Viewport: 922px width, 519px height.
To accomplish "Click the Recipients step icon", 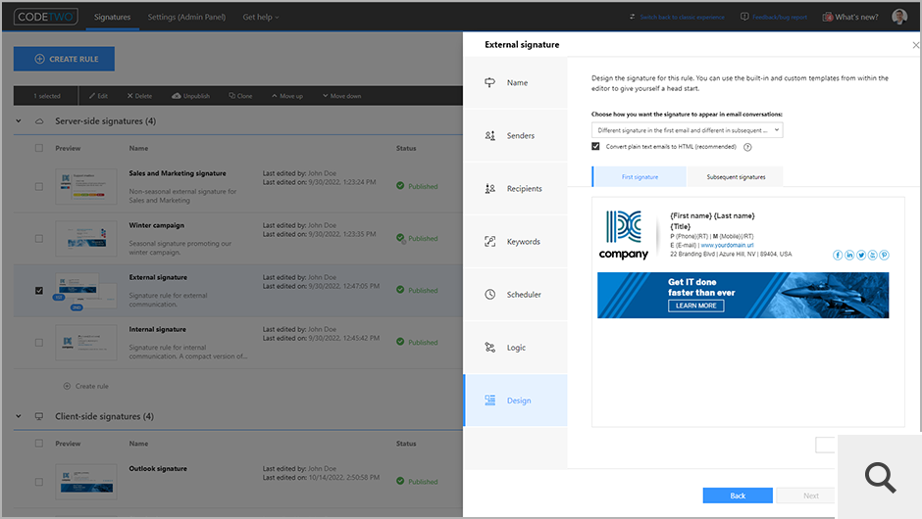I will pos(489,188).
